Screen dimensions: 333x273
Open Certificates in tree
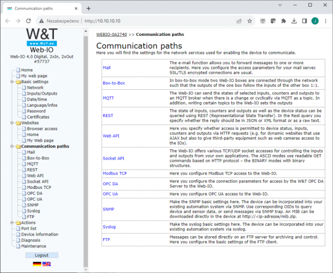(x=38, y=117)
